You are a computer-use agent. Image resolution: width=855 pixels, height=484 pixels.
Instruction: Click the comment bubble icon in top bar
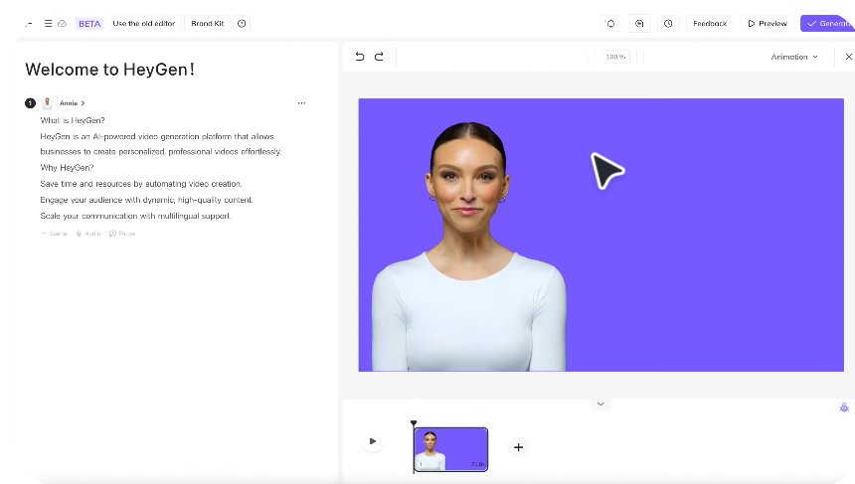(639, 24)
